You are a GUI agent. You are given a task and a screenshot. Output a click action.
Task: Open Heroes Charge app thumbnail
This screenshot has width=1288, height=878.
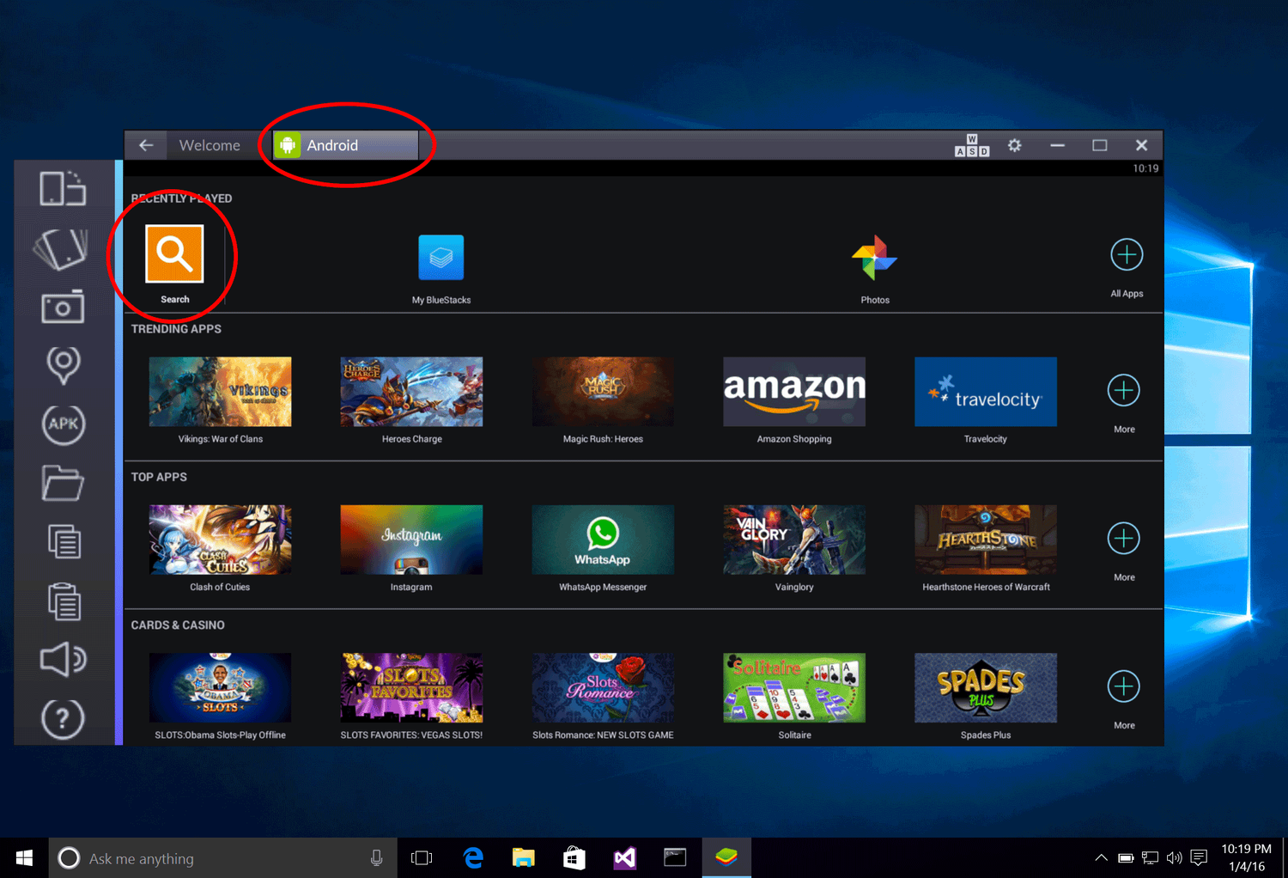(411, 392)
